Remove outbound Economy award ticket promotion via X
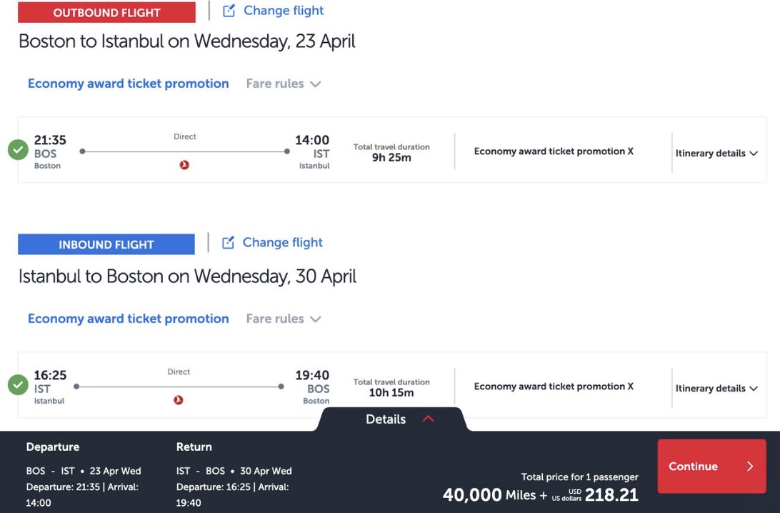This screenshot has width=780, height=513. coord(629,151)
